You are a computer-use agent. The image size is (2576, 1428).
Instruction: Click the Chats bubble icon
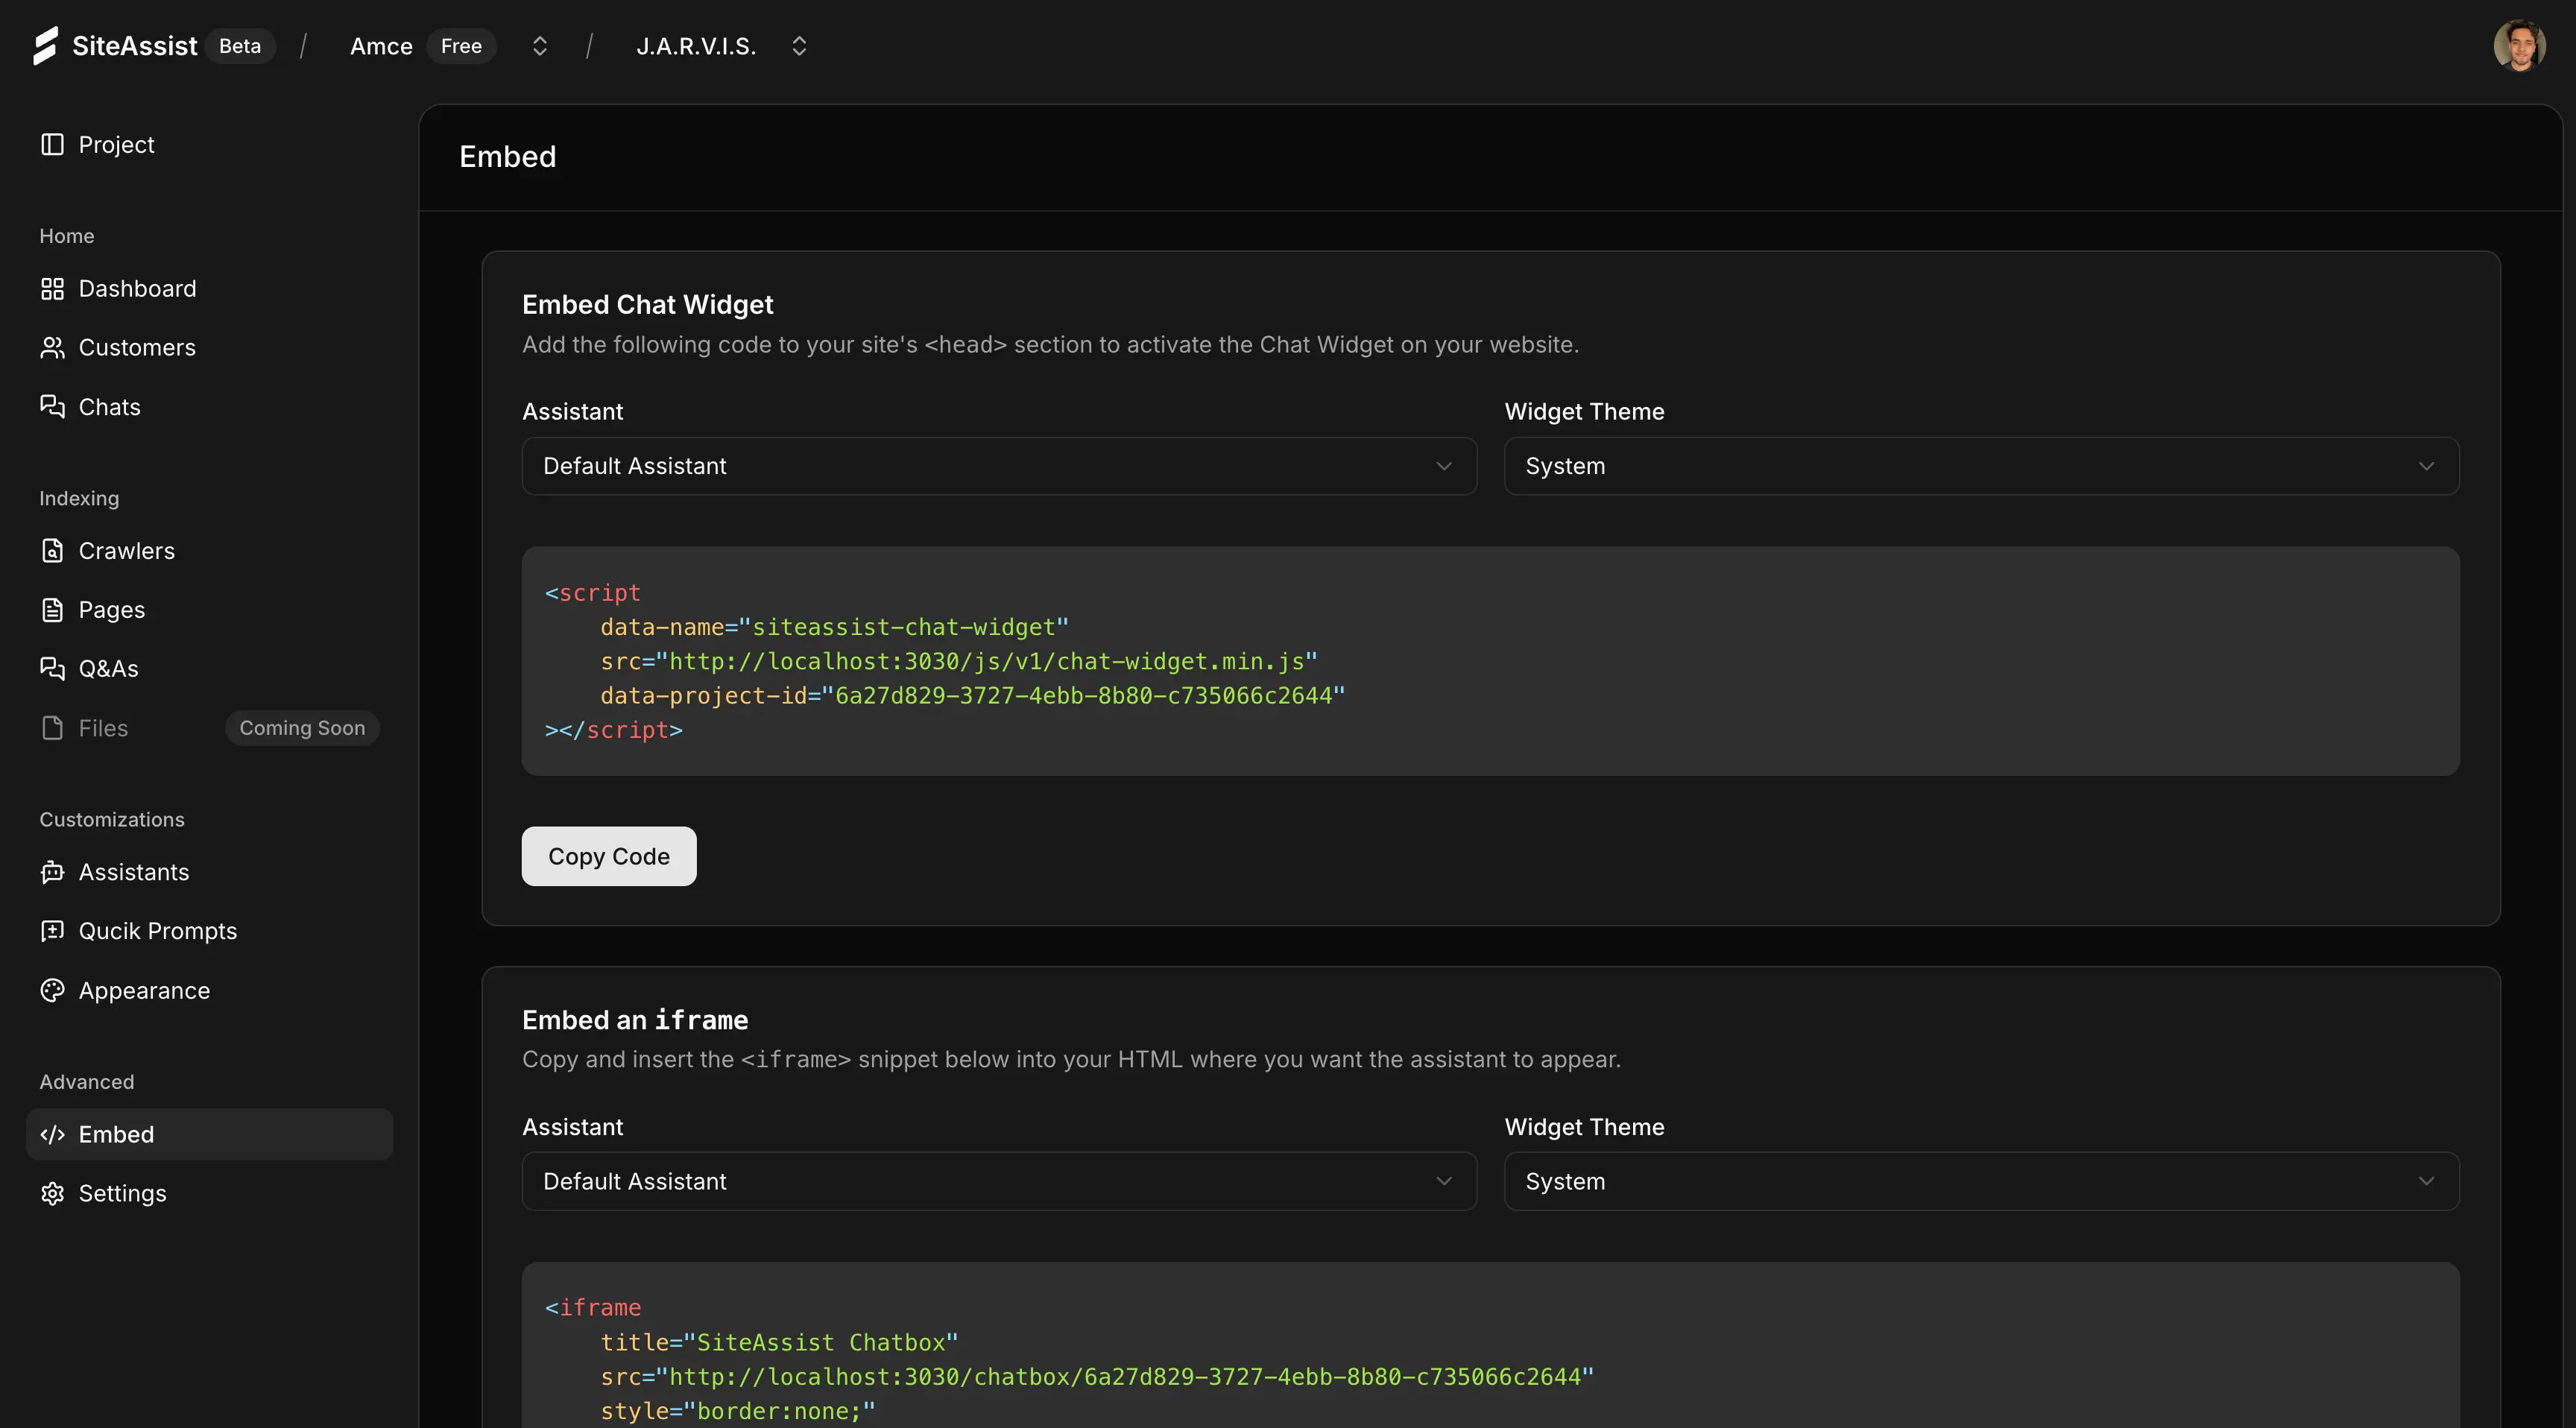pos(52,407)
